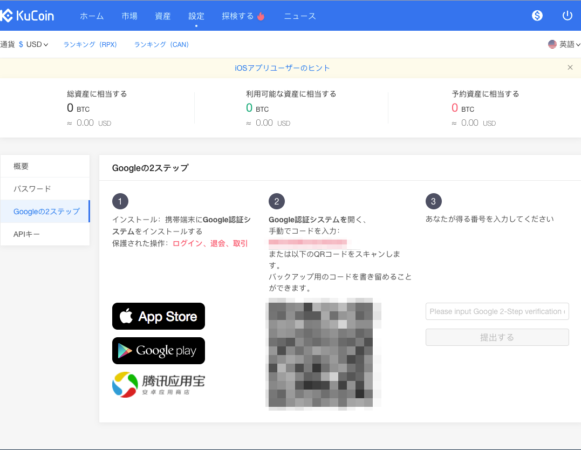Click the flame icon beside 探検する
The height and width of the screenshot is (450, 581).
click(x=261, y=16)
